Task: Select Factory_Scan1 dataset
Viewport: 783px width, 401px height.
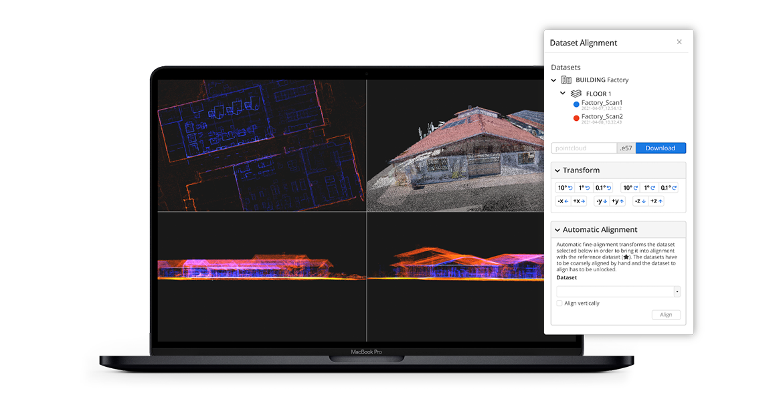Action: (x=601, y=103)
